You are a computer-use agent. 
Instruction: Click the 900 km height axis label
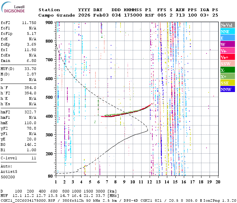tap(50, 22)
